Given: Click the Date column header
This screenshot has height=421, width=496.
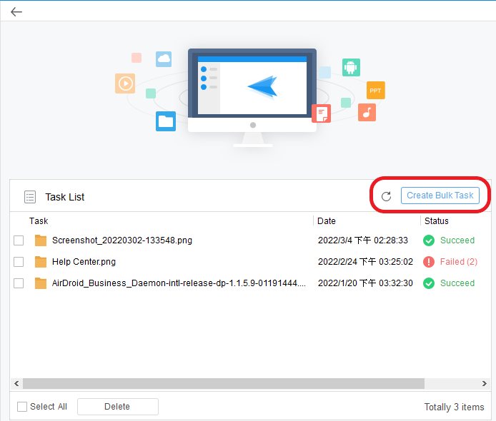Looking at the screenshot, I should pyautogui.click(x=327, y=221).
